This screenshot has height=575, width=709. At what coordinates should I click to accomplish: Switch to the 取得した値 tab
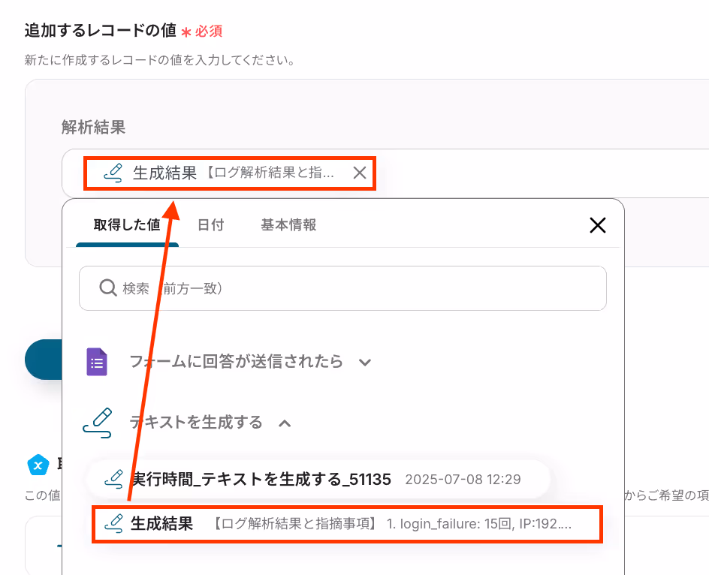127,224
